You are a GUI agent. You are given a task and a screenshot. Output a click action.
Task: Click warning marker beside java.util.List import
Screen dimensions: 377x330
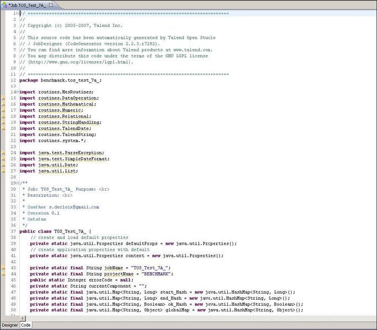(x=2, y=170)
